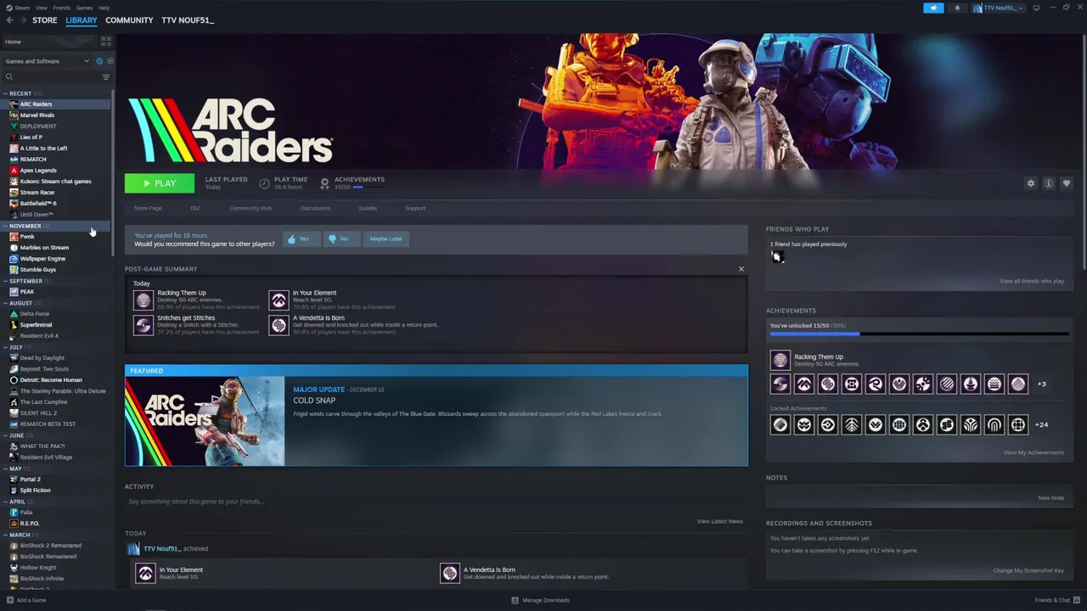This screenshot has width=1087, height=611.
Task: Open the game info icon
Action: (1049, 183)
